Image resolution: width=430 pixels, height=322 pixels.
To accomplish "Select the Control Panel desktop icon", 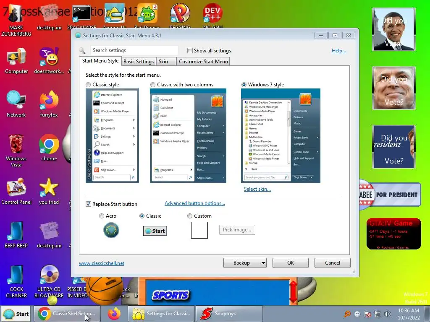I will (x=16, y=191).
